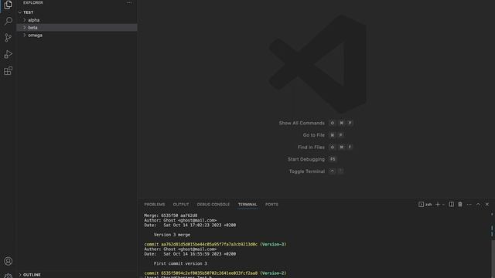Open launch profile dropdown next to plus

[x=443, y=205]
